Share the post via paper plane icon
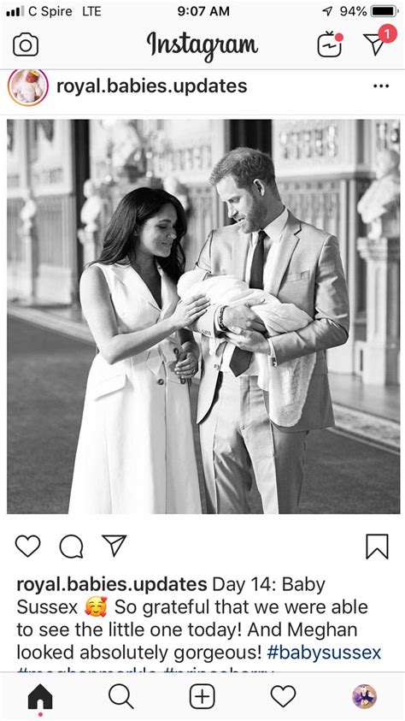Screen dimensions: 405x721 [114, 546]
